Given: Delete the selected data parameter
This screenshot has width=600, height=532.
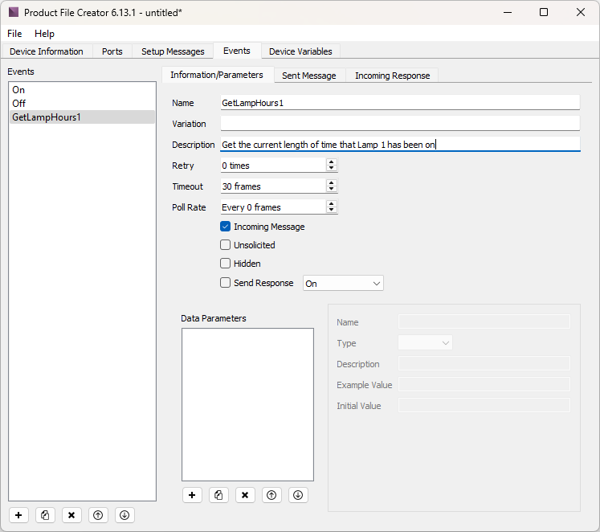Looking at the screenshot, I should (245, 495).
